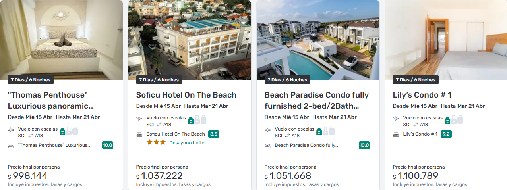Click the bed icon on Lily's Condo card
The image size is (507, 190).
(396, 134)
